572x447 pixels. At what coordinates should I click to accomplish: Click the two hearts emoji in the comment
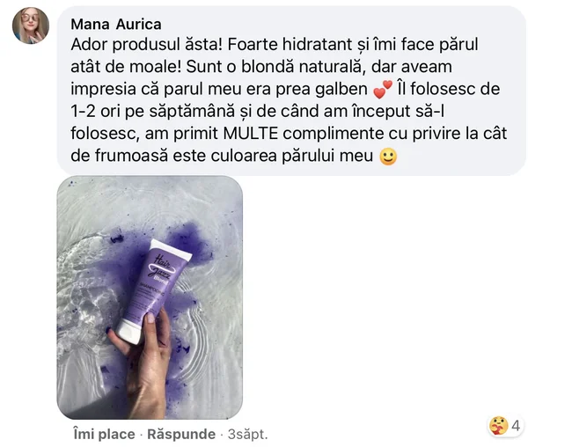(382, 90)
